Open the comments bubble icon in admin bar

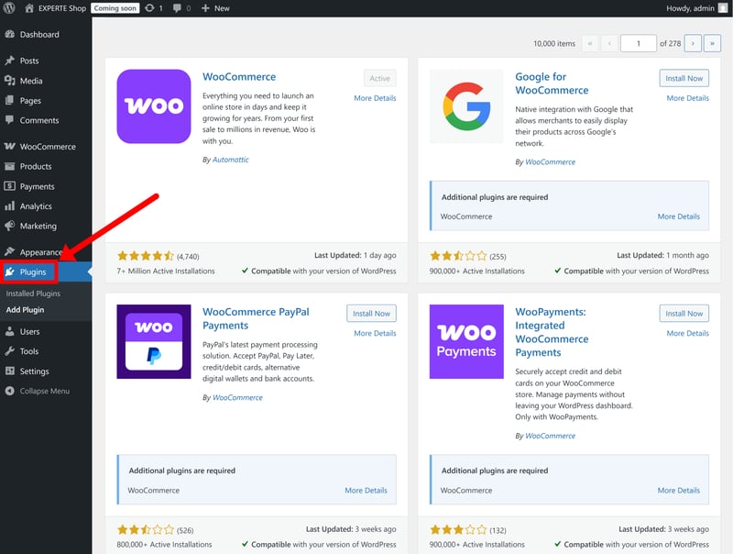[x=177, y=8]
